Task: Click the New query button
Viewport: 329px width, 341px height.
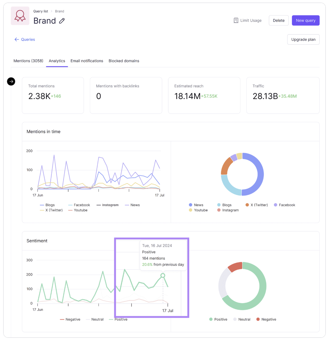Action: 306,21
